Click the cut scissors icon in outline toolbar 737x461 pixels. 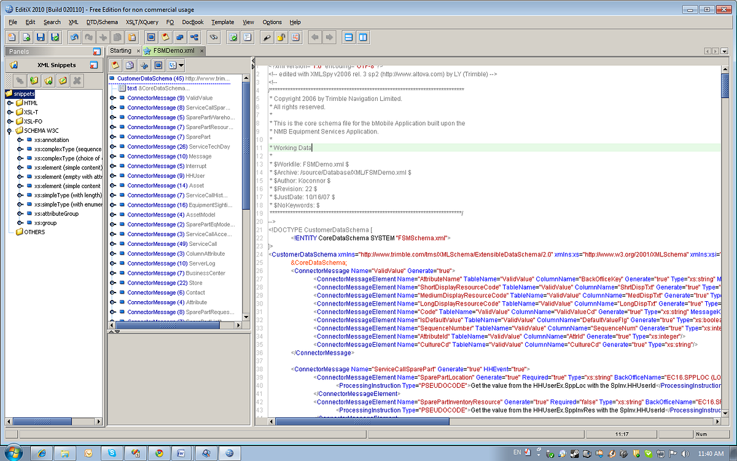(x=144, y=65)
